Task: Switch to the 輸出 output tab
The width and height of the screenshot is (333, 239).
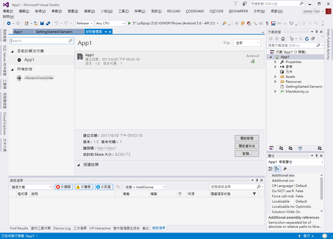Action: [146, 228]
